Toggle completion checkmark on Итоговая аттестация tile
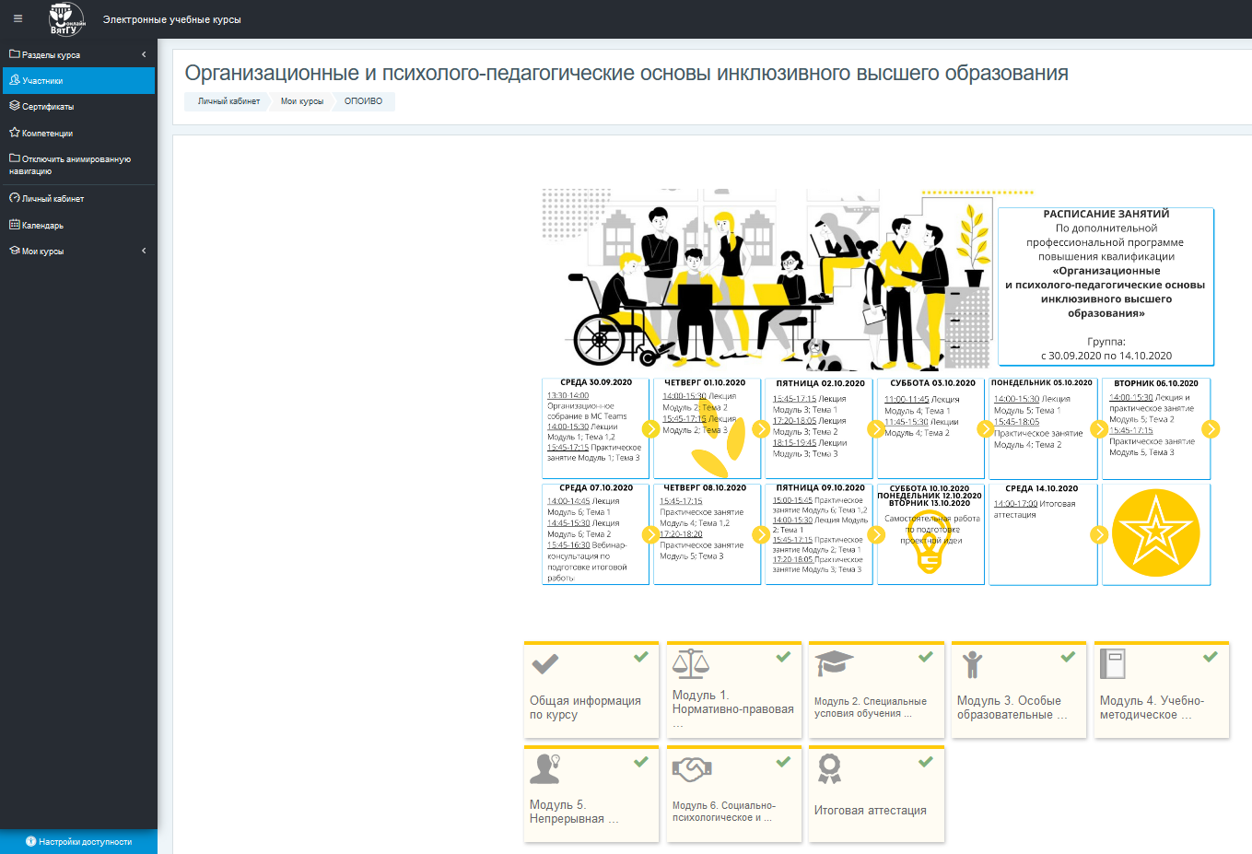The width and height of the screenshot is (1252, 854). pyautogui.click(x=926, y=762)
